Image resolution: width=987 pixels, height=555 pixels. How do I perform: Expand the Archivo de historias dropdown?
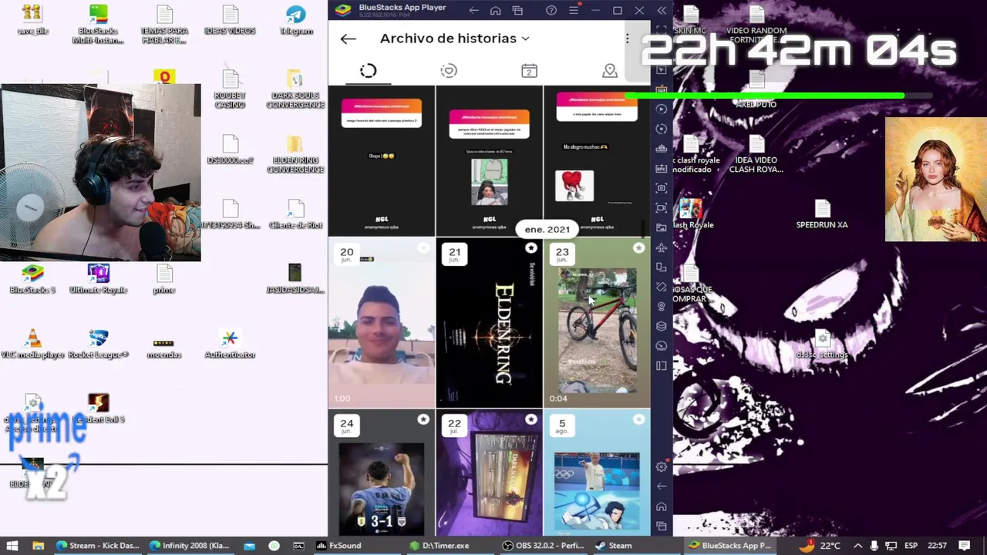(x=455, y=39)
